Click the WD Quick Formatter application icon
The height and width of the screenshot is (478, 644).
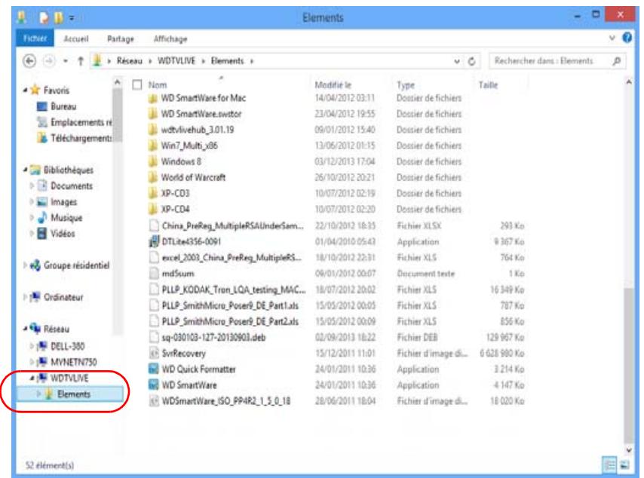(153, 369)
